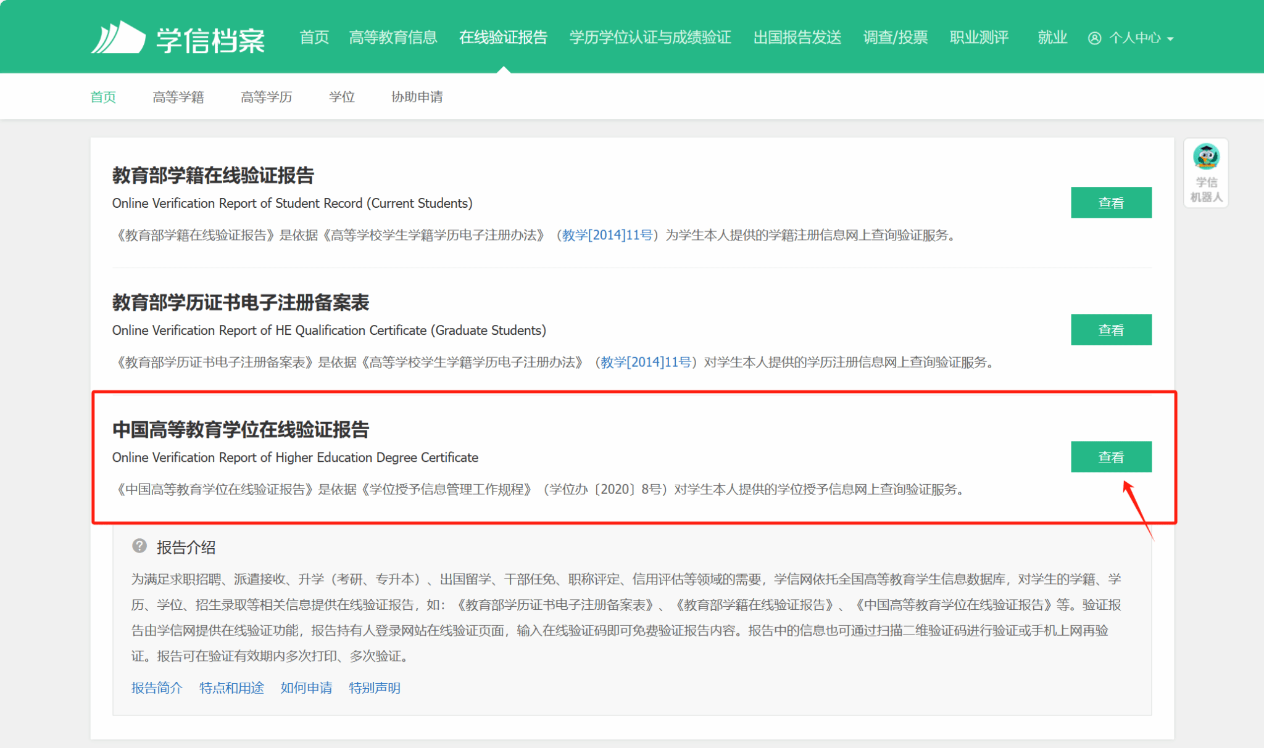Open 高等教育信息 in the top navigation

[393, 38]
